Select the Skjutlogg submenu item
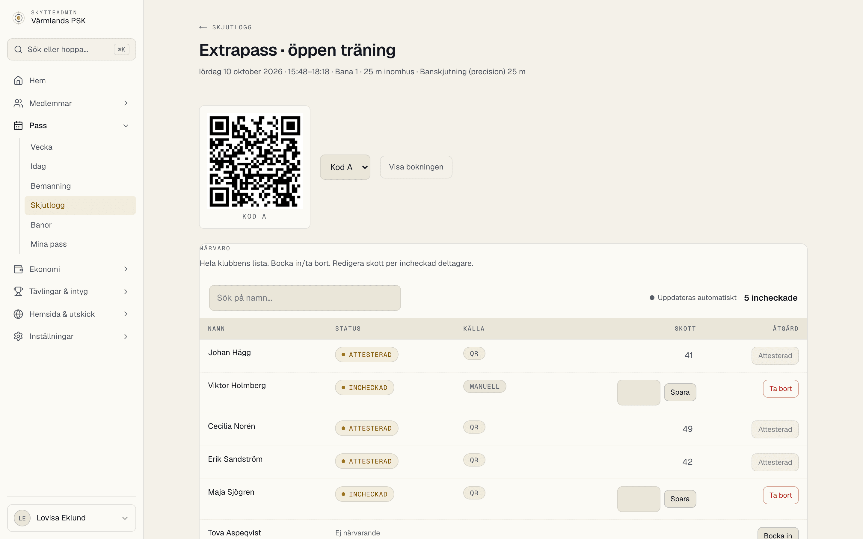Viewport: 863px width, 539px height. (80, 205)
